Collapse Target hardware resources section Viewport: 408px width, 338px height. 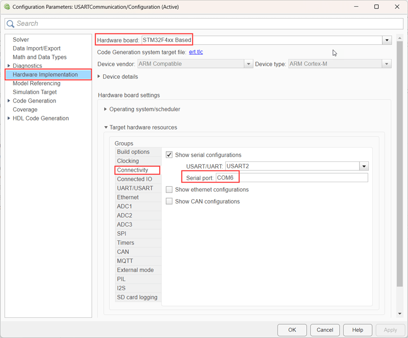(x=105, y=128)
